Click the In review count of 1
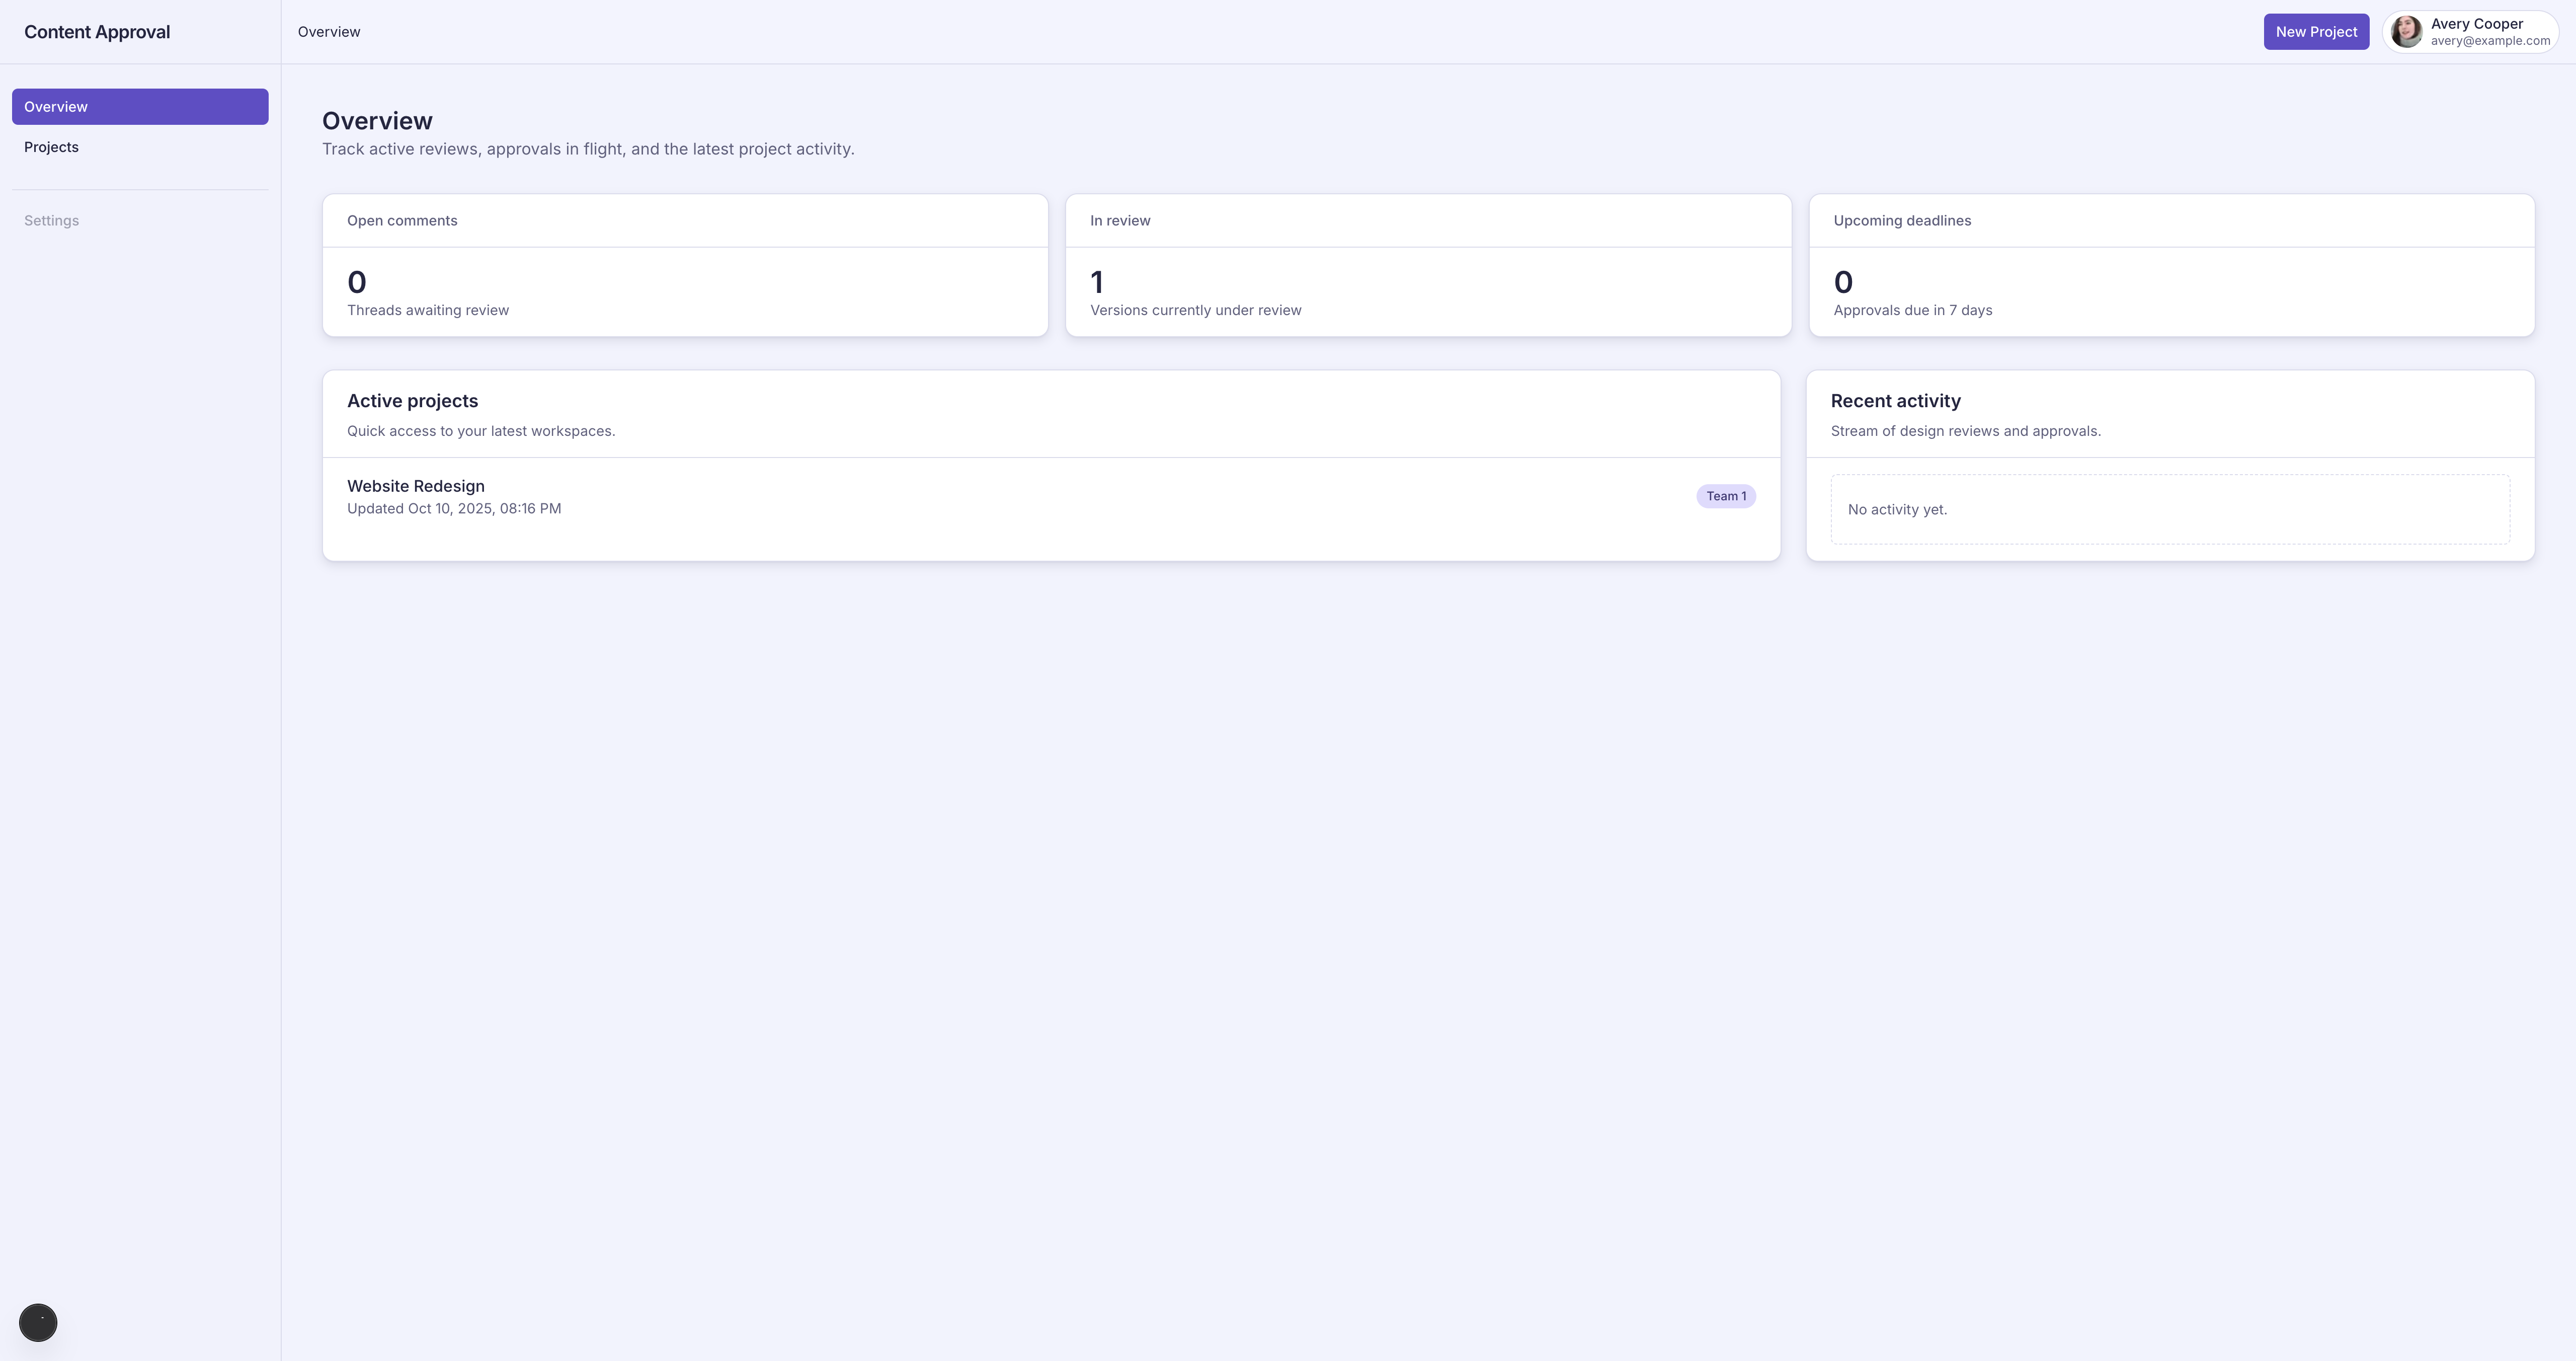2576x1361 pixels. [x=1096, y=282]
